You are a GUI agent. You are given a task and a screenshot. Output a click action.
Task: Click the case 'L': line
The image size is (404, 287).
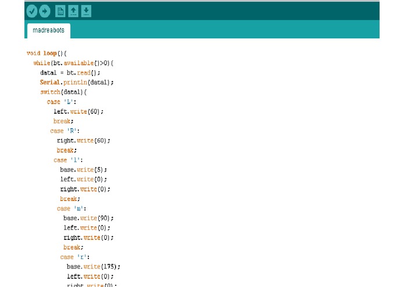click(62, 102)
